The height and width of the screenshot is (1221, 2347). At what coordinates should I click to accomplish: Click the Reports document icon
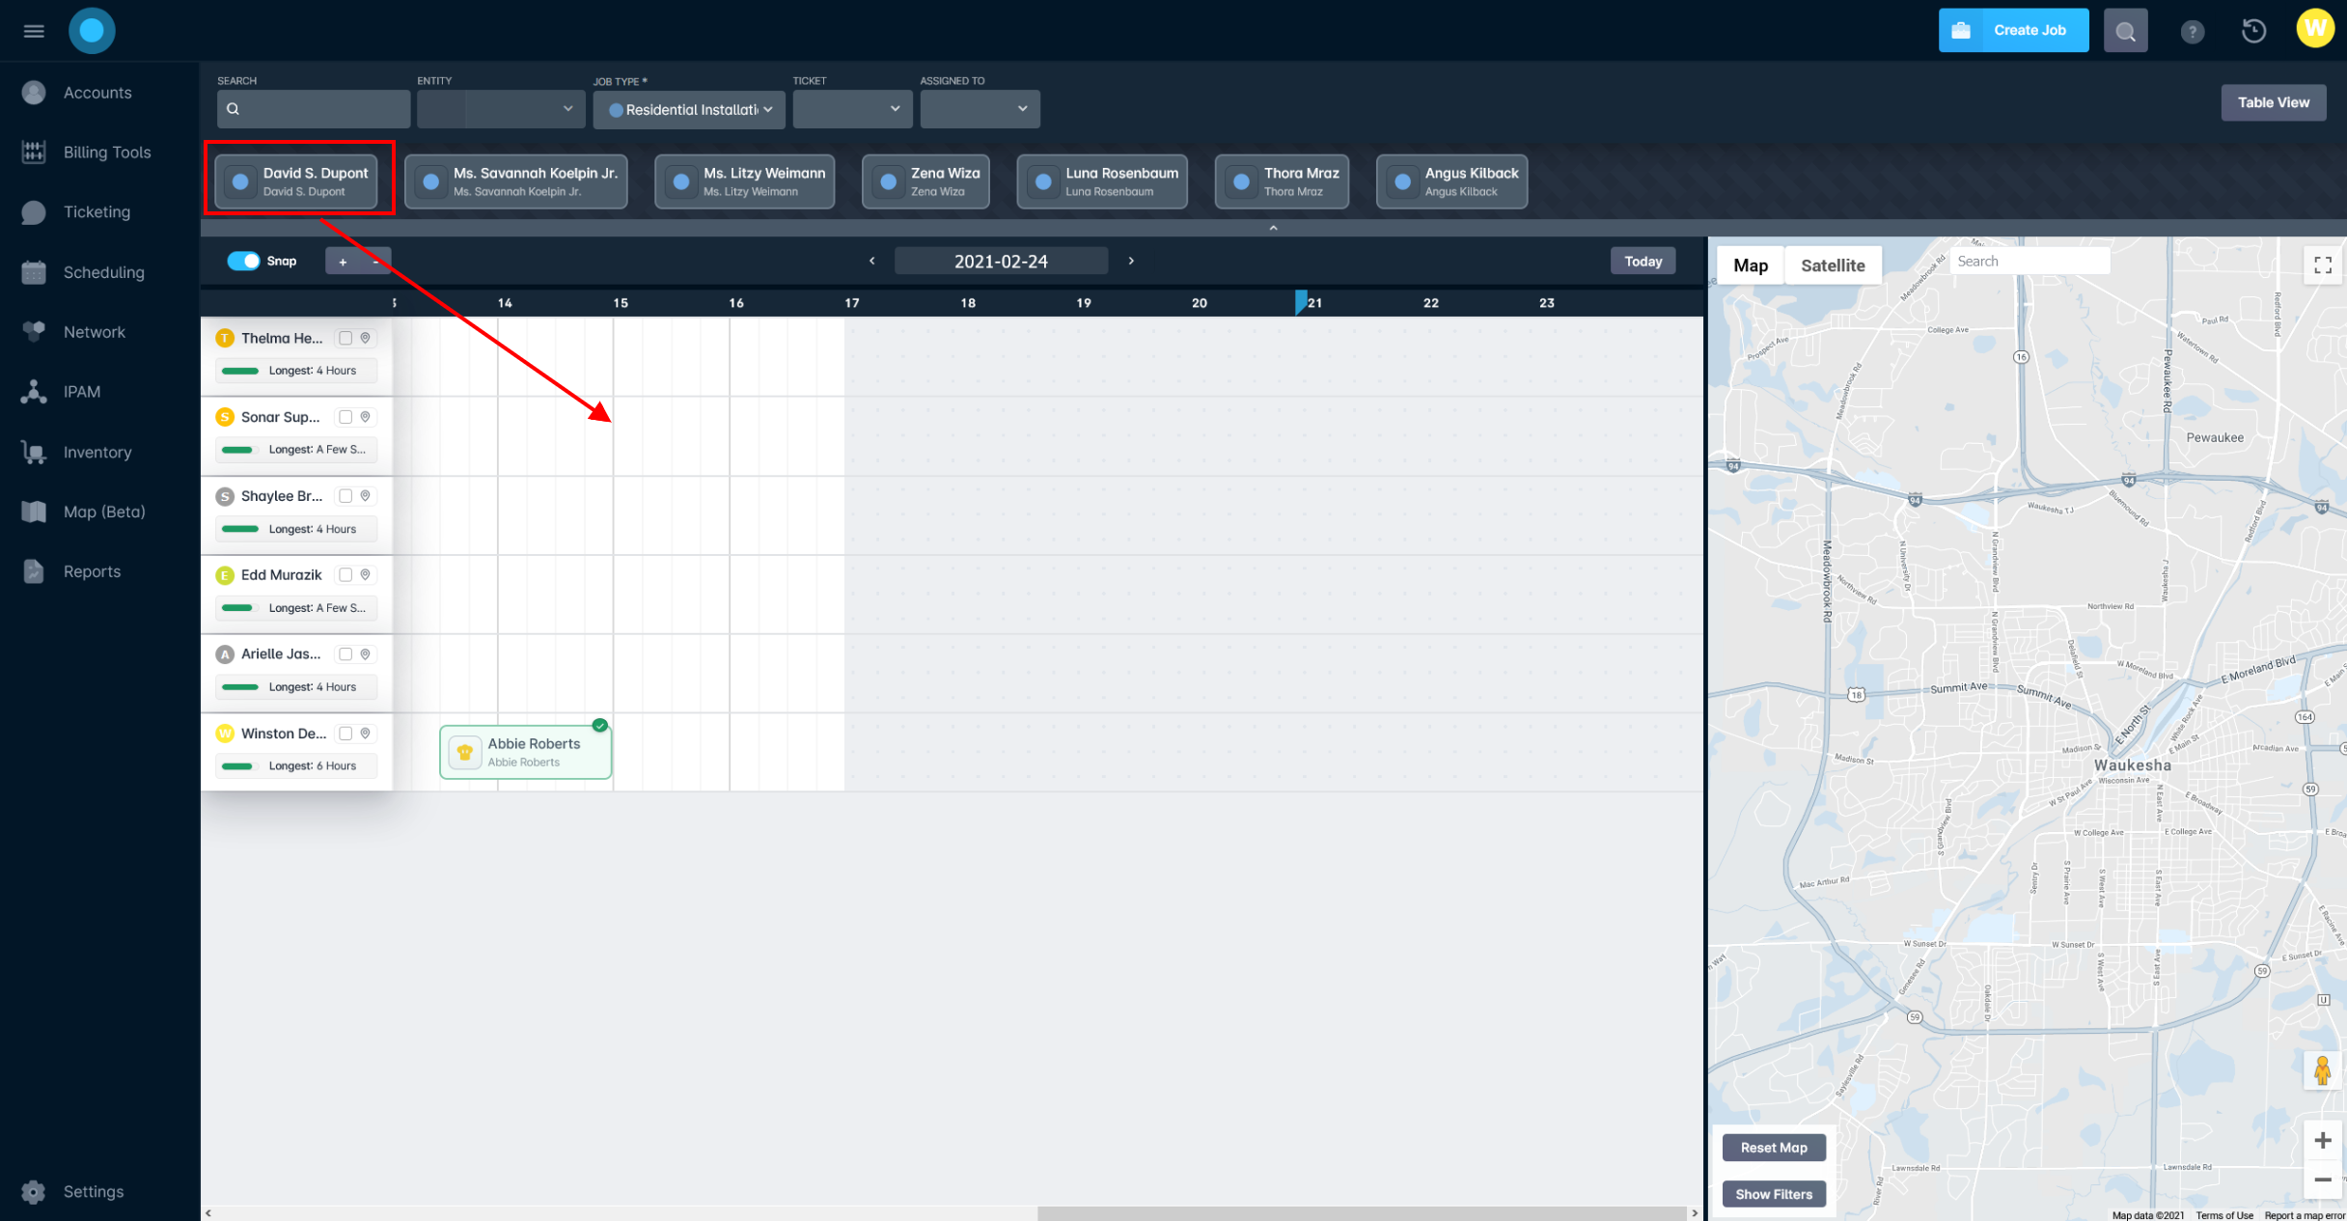click(34, 571)
